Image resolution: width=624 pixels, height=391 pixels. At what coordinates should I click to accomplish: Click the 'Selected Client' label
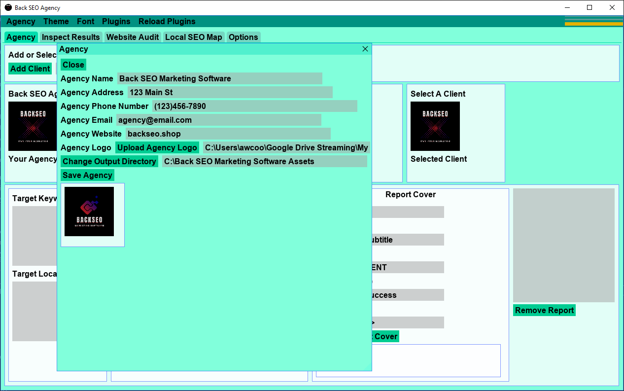pyautogui.click(x=439, y=159)
